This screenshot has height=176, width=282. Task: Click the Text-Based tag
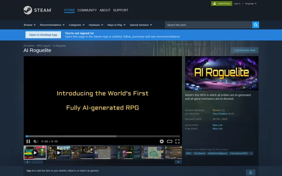click(200, 154)
